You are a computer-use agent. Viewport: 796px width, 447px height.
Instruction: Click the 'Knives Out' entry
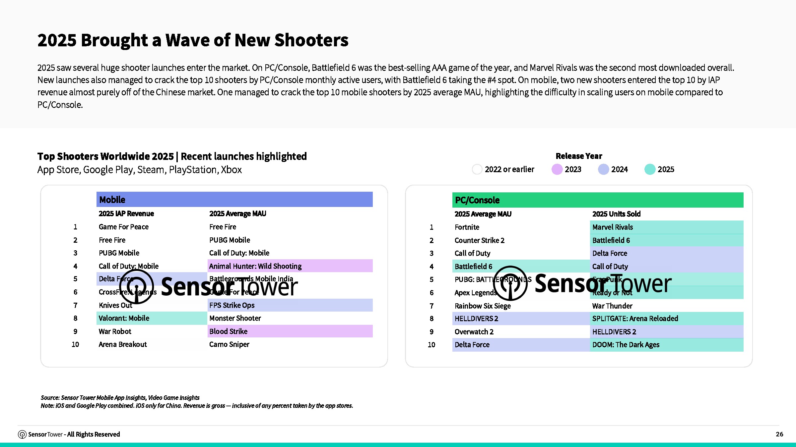(115, 305)
